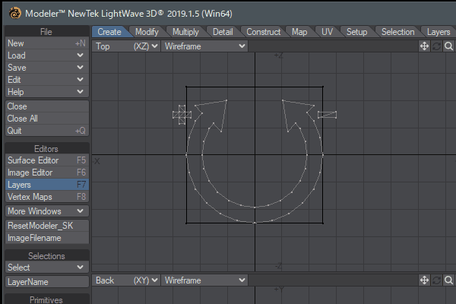Switch to the Modify tab
The width and height of the screenshot is (456, 304).
(x=147, y=32)
